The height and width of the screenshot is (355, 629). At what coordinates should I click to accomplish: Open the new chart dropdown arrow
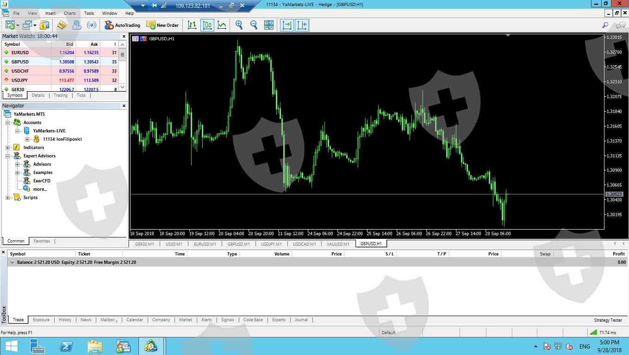[x=18, y=25]
